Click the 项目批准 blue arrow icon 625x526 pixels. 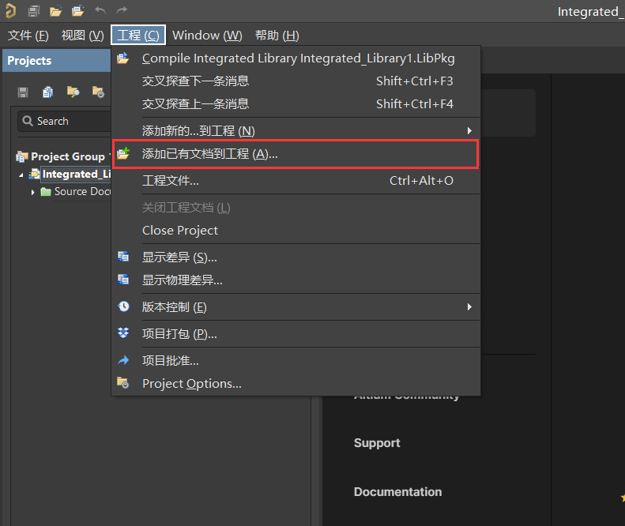coord(123,360)
